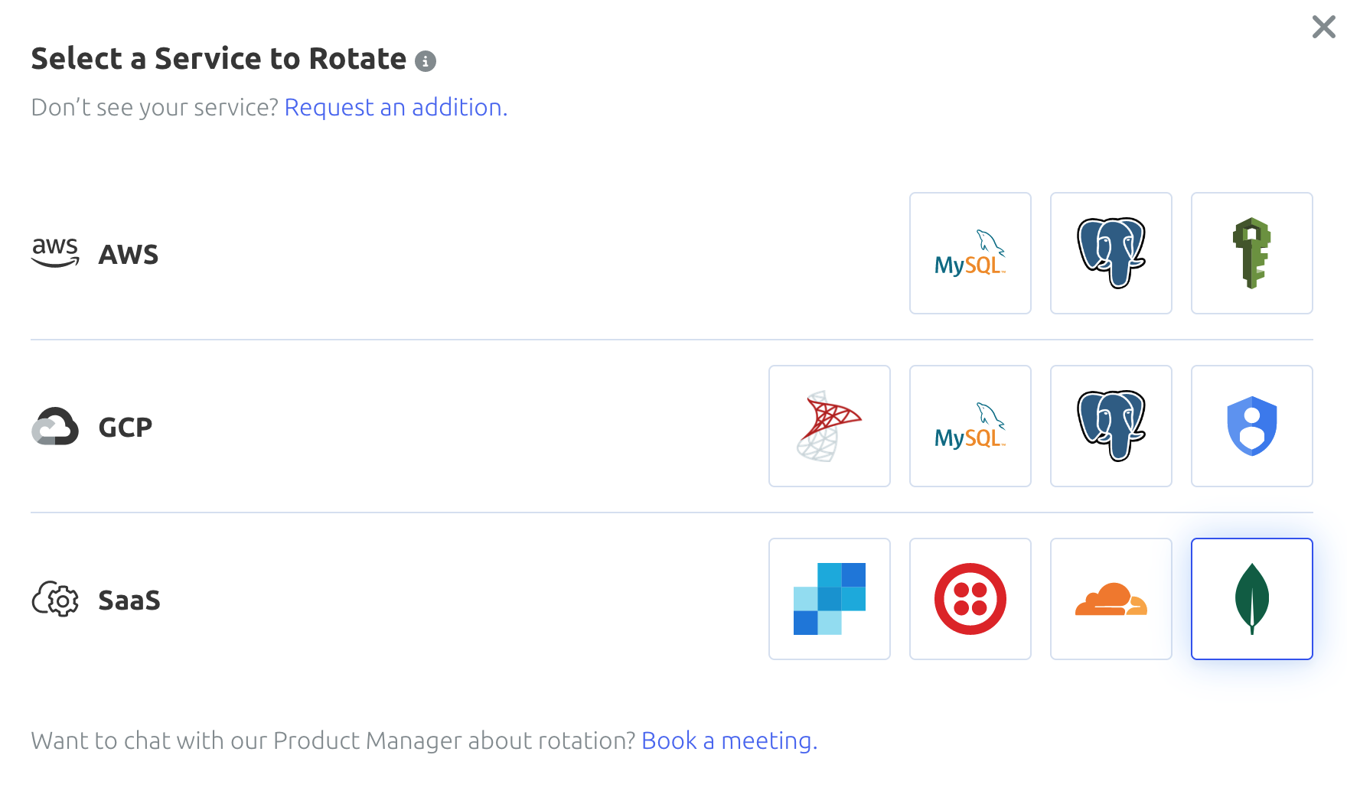Click the Product Manager chat prompt text
The width and height of the screenshot is (1347, 794).
pyautogui.click(x=333, y=740)
